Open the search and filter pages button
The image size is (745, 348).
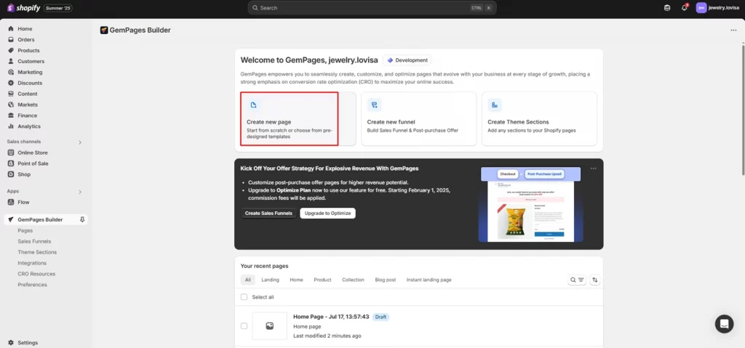click(577, 280)
